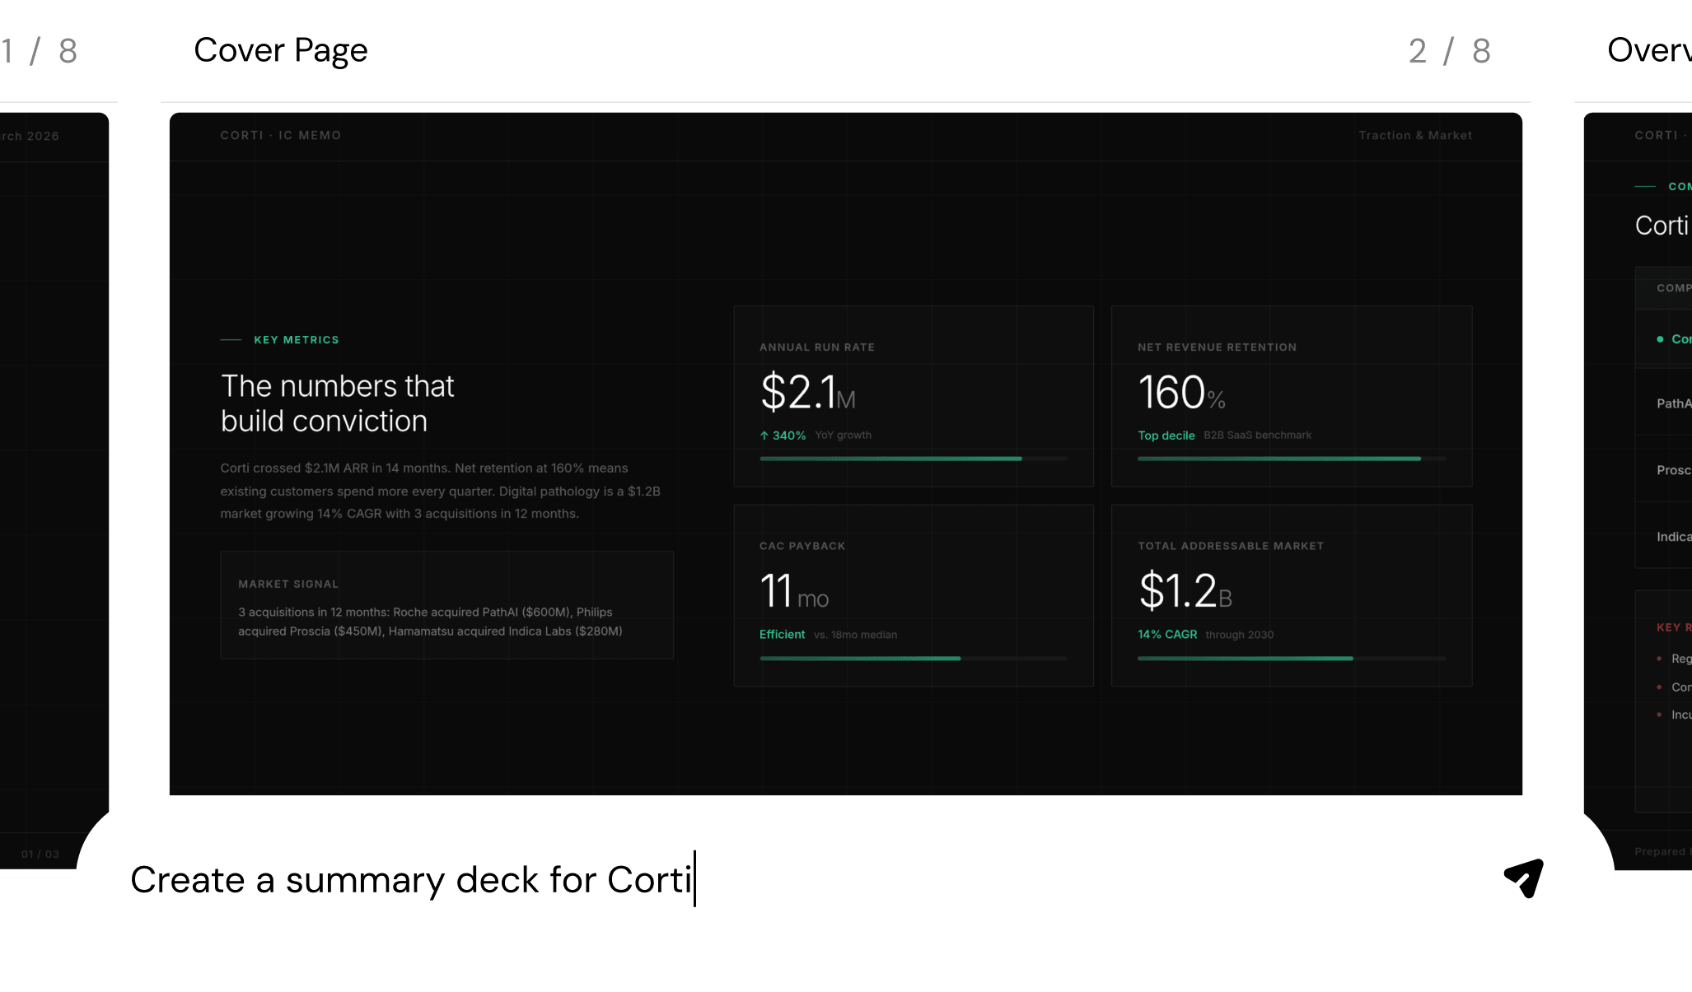
Task: Click the Cover Page slide title
Action: [280, 50]
